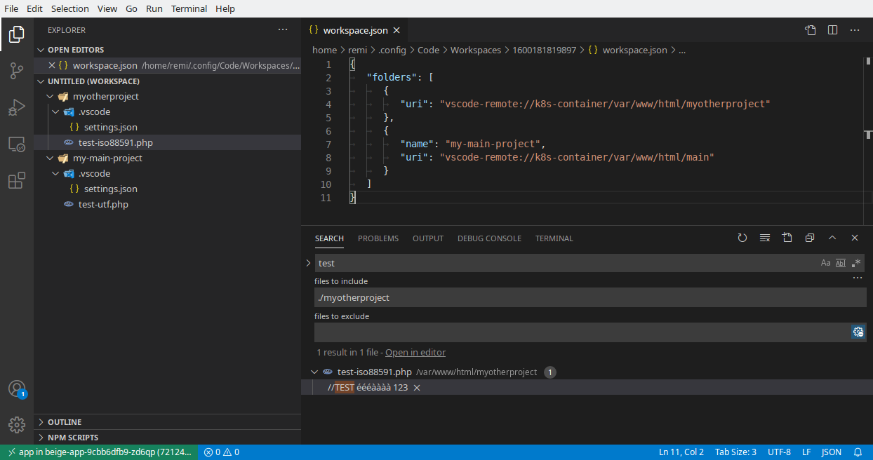Open settings.json under my-main-project
Image resolution: width=873 pixels, height=460 pixels.
click(167, 189)
